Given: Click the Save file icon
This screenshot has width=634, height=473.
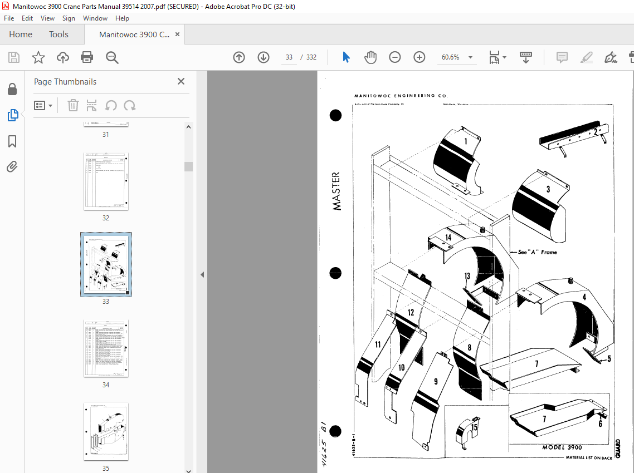Looking at the screenshot, I should pyautogui.click(x=14, y=57).
